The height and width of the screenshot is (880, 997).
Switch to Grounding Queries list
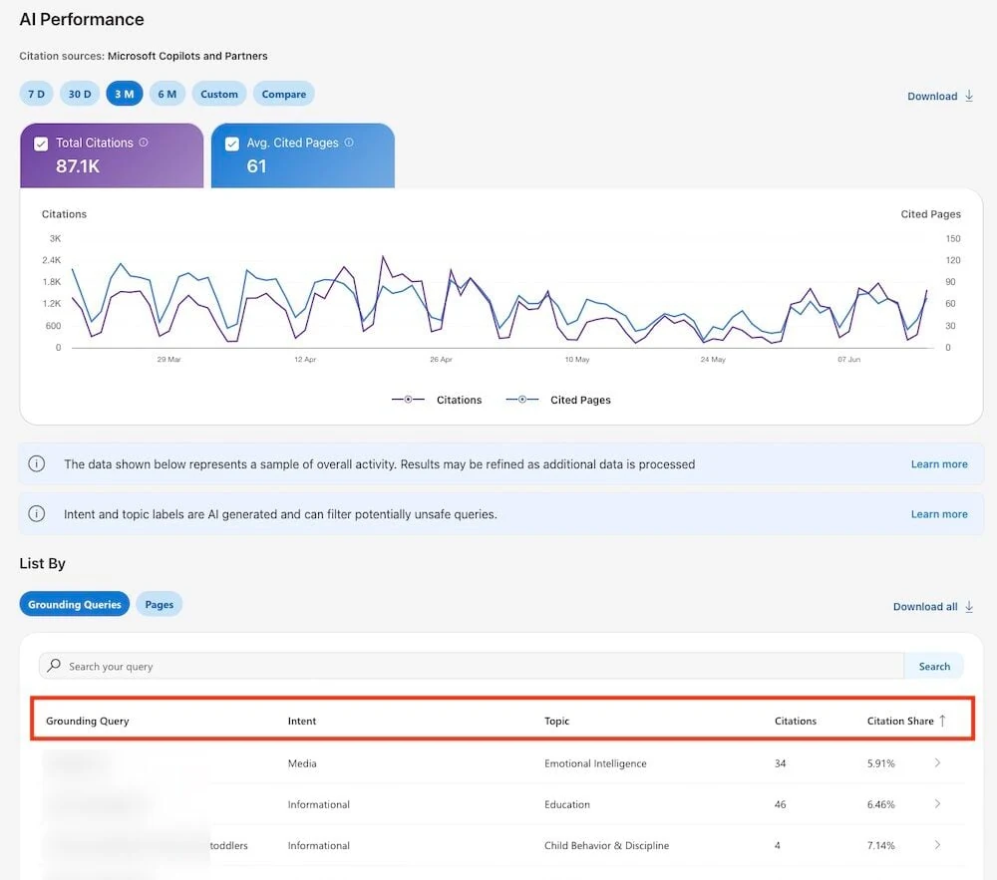click(x=75, y=604)
